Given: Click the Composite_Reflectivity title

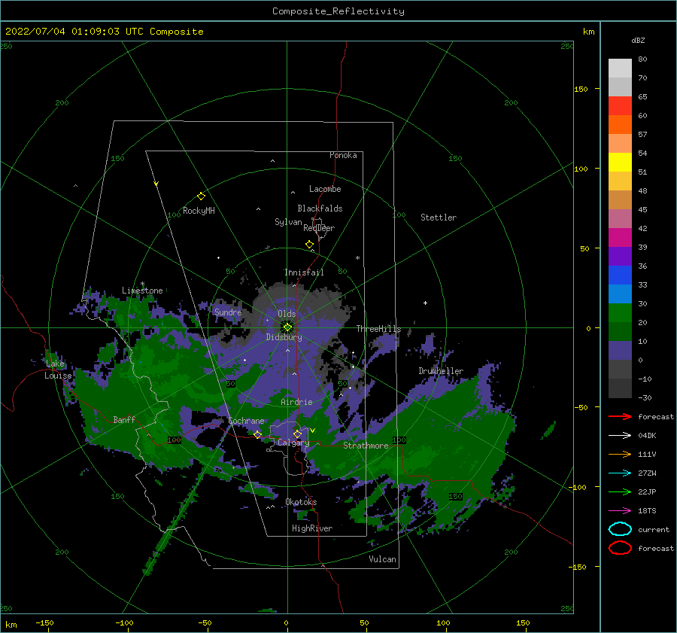Looking at the screenshot, I should click(338, 11).
